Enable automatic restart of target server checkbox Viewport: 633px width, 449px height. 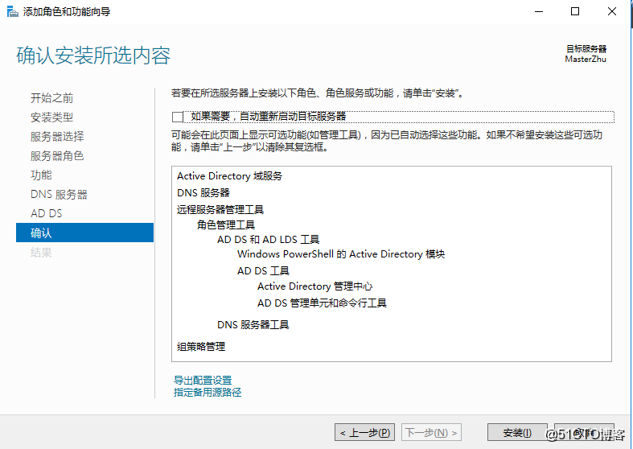click(178, 117)
